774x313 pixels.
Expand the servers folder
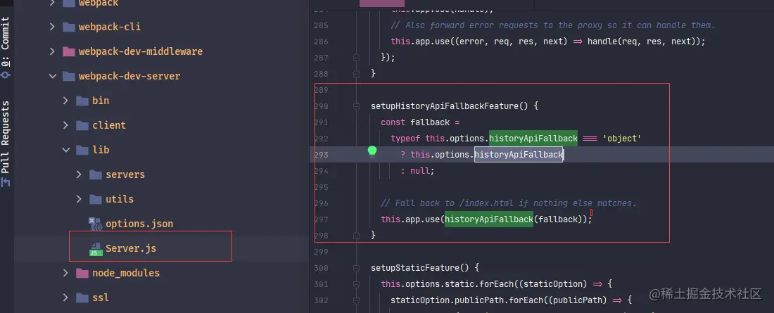79,174
